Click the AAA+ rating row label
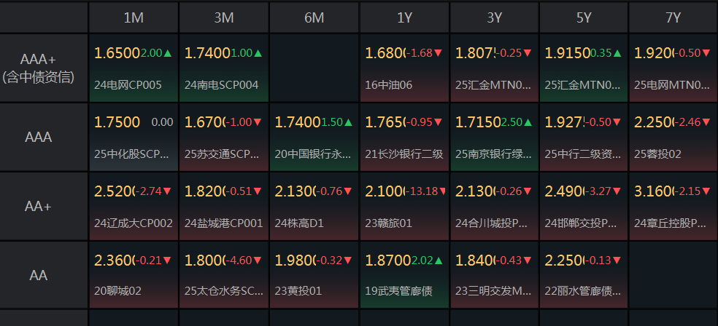The image size is (718, 326). (x=44, y=68)
